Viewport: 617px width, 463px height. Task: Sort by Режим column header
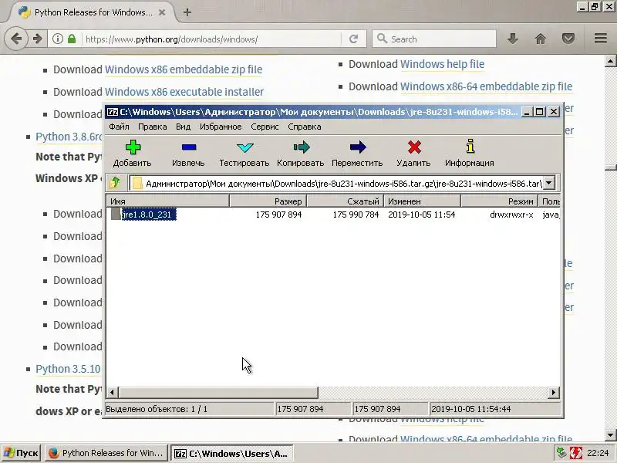[499, 201]
